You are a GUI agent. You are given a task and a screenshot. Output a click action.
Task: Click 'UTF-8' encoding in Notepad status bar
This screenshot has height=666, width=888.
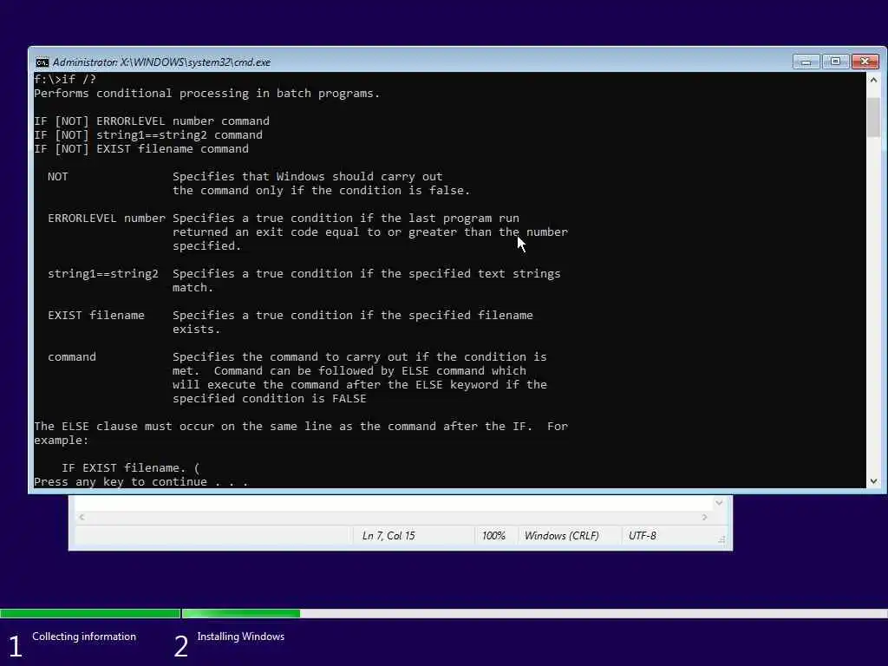(643, 536)
